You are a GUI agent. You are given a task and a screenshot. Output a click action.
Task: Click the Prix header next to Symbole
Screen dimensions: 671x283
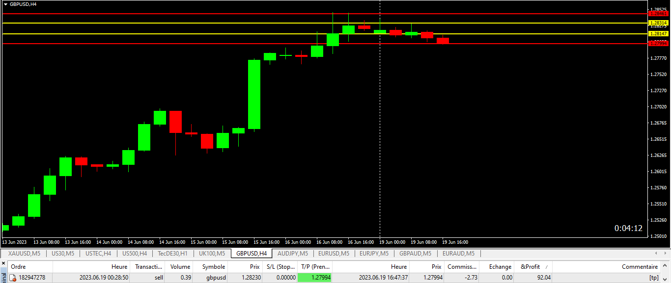click(245, 267)
